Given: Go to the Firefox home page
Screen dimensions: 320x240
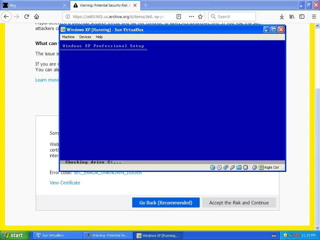Looking at the screenshot, I should (37, 17).
